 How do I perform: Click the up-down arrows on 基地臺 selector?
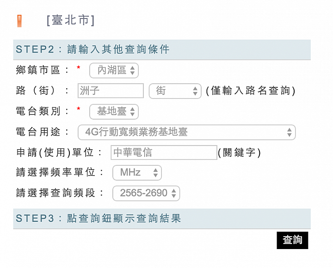[133, 112]
